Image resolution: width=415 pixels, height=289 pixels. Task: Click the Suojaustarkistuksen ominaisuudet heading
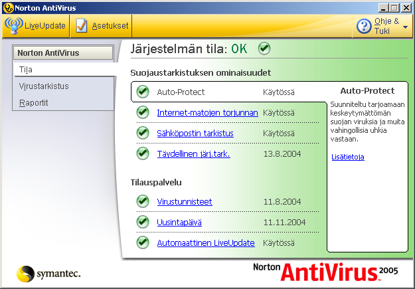pyautogui.click(x=201, y=73)
